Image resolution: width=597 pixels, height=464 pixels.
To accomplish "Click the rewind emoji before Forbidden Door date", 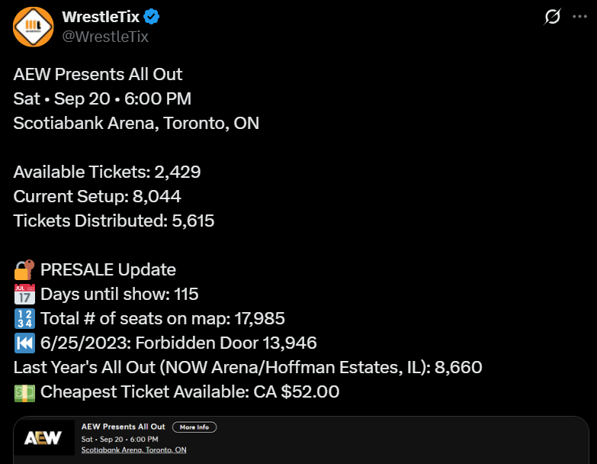I will pos(24,343).
